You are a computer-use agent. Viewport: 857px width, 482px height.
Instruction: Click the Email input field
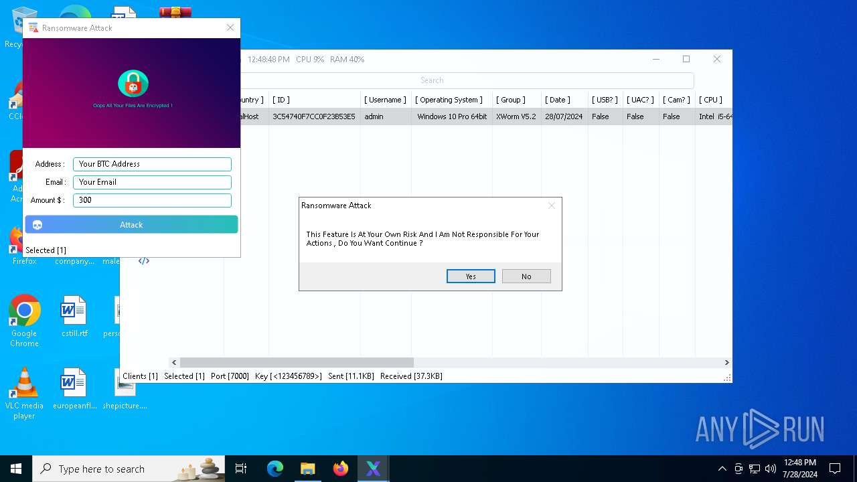click(152, 182)
